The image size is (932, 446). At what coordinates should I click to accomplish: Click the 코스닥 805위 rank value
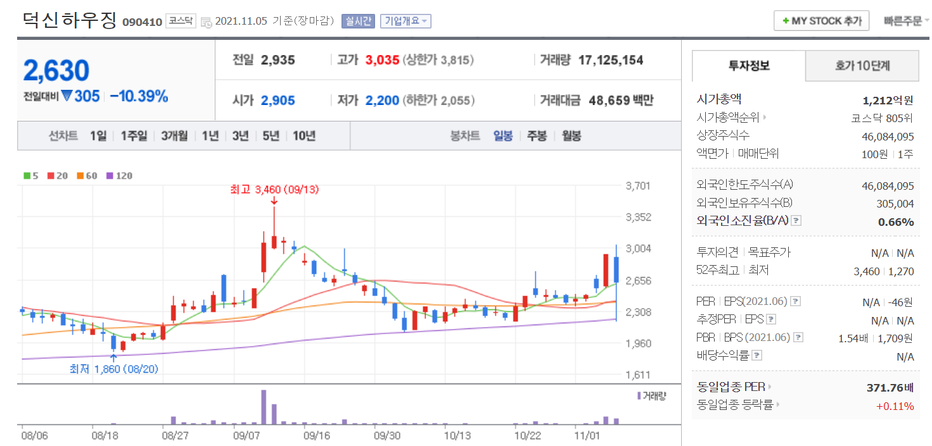[882, 118]
